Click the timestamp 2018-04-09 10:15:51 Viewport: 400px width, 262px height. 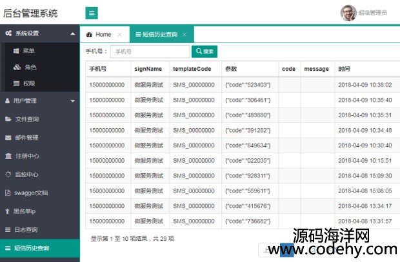365,161
